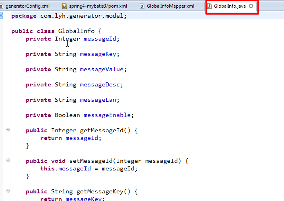The height and width of the screenshot is (201, 284).
Task: Click the XML file icon on GlobalInfoMapper.xml tab
Action: pos(142,6)
